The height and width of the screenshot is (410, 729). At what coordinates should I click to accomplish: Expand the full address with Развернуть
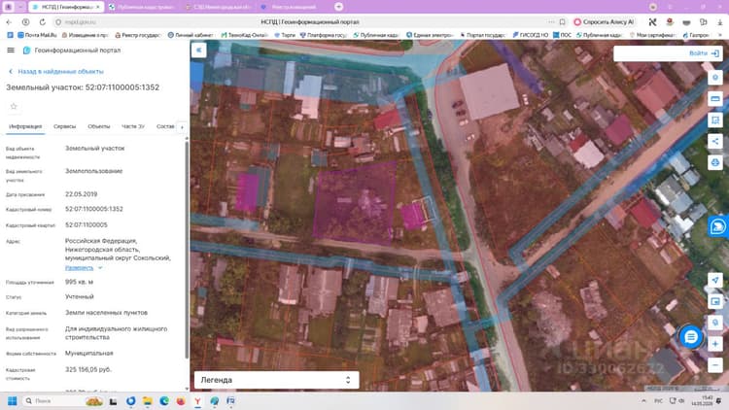(79, 268)
